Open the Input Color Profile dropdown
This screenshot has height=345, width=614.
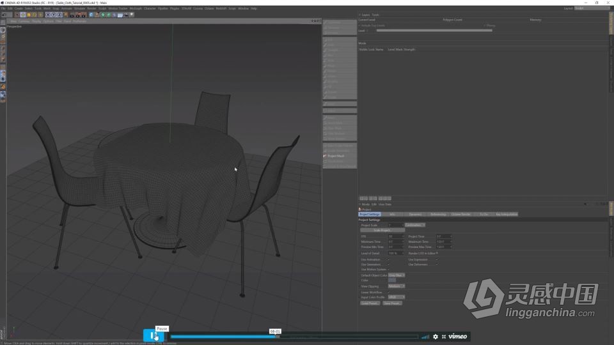[397, 297]
